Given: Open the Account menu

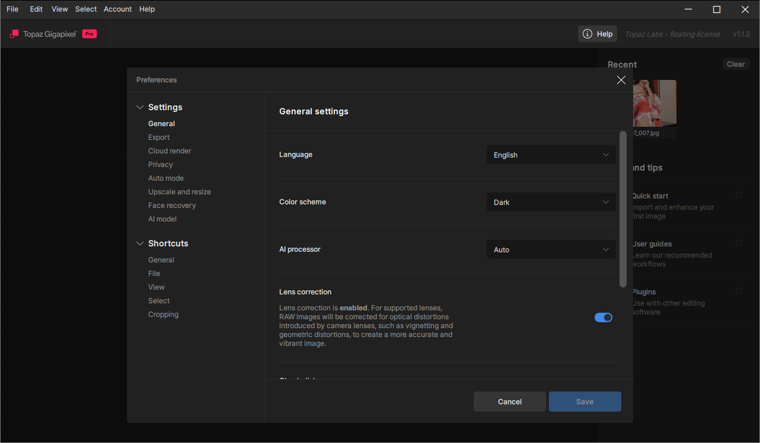Looking at the screenshot, I should point(117,9).
